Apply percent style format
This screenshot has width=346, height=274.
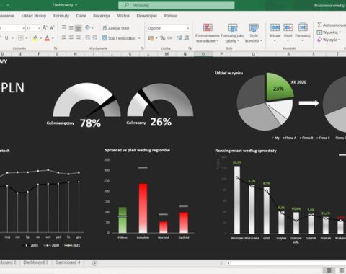pyautogui.click(x=163, y=38)
